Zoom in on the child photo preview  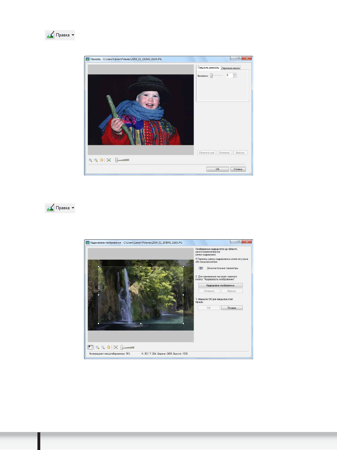(x=90, y=160)
